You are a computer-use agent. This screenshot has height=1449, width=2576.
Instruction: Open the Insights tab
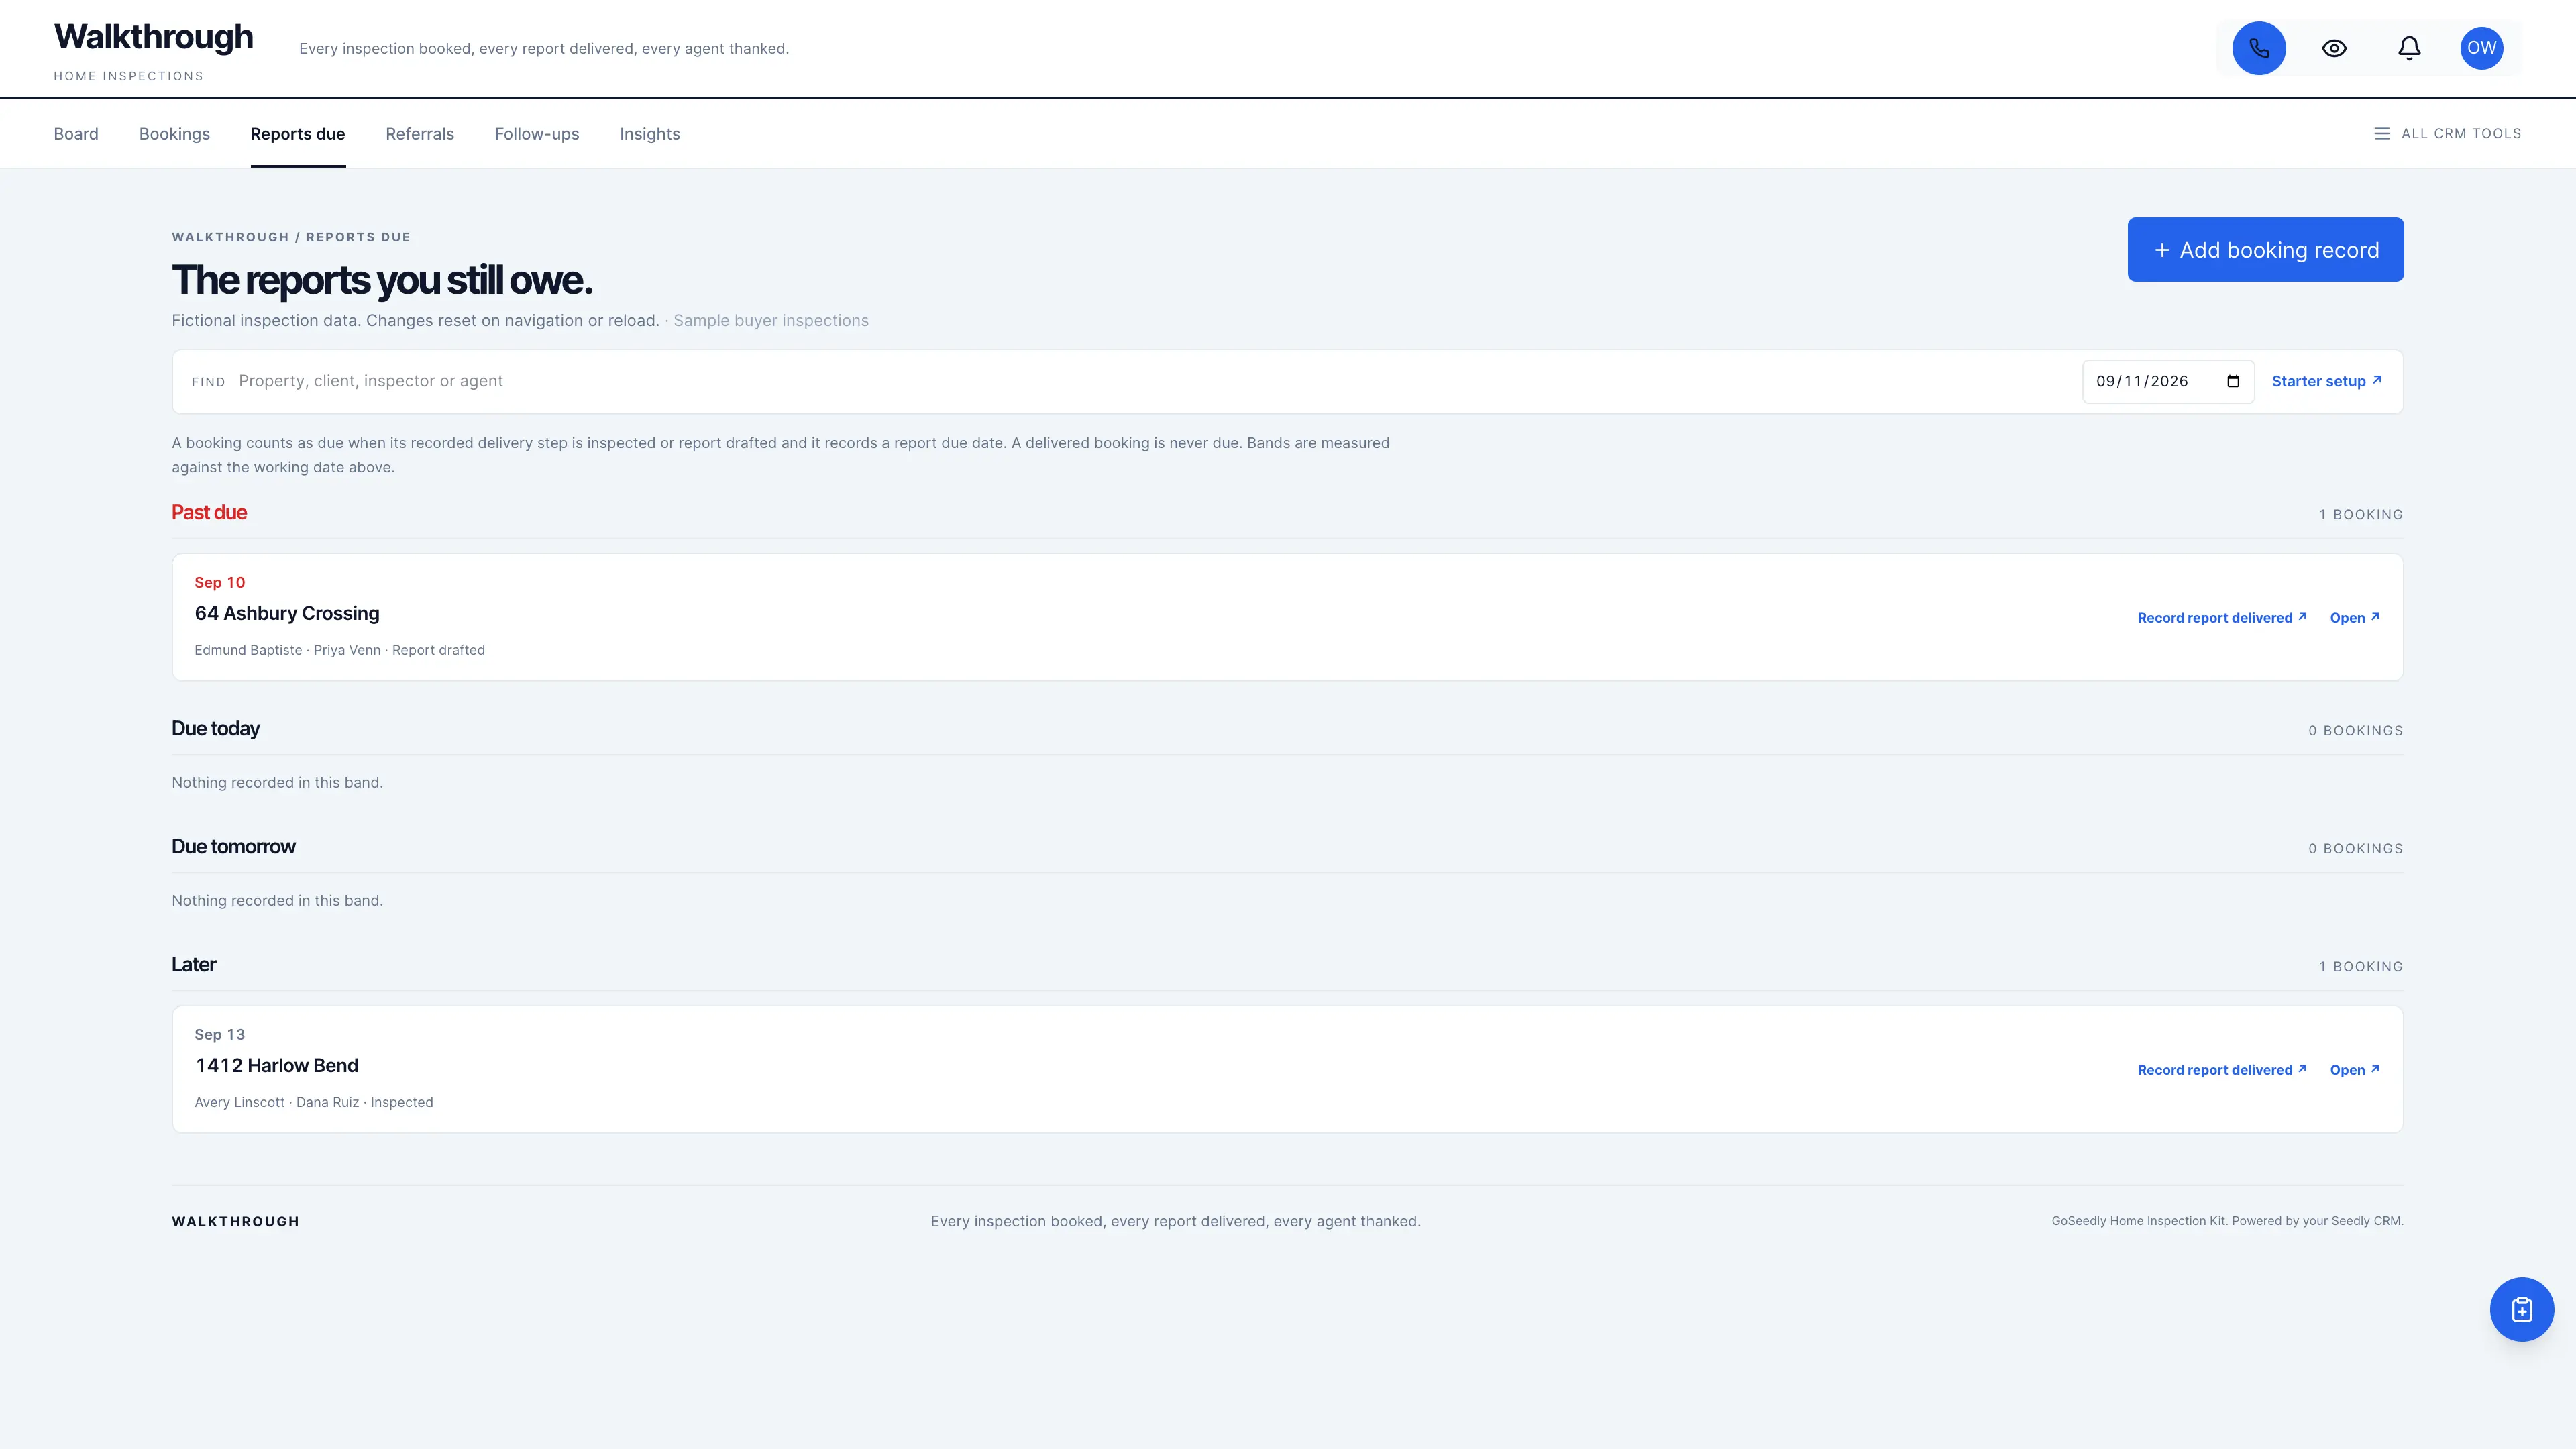tap(650, 134)
